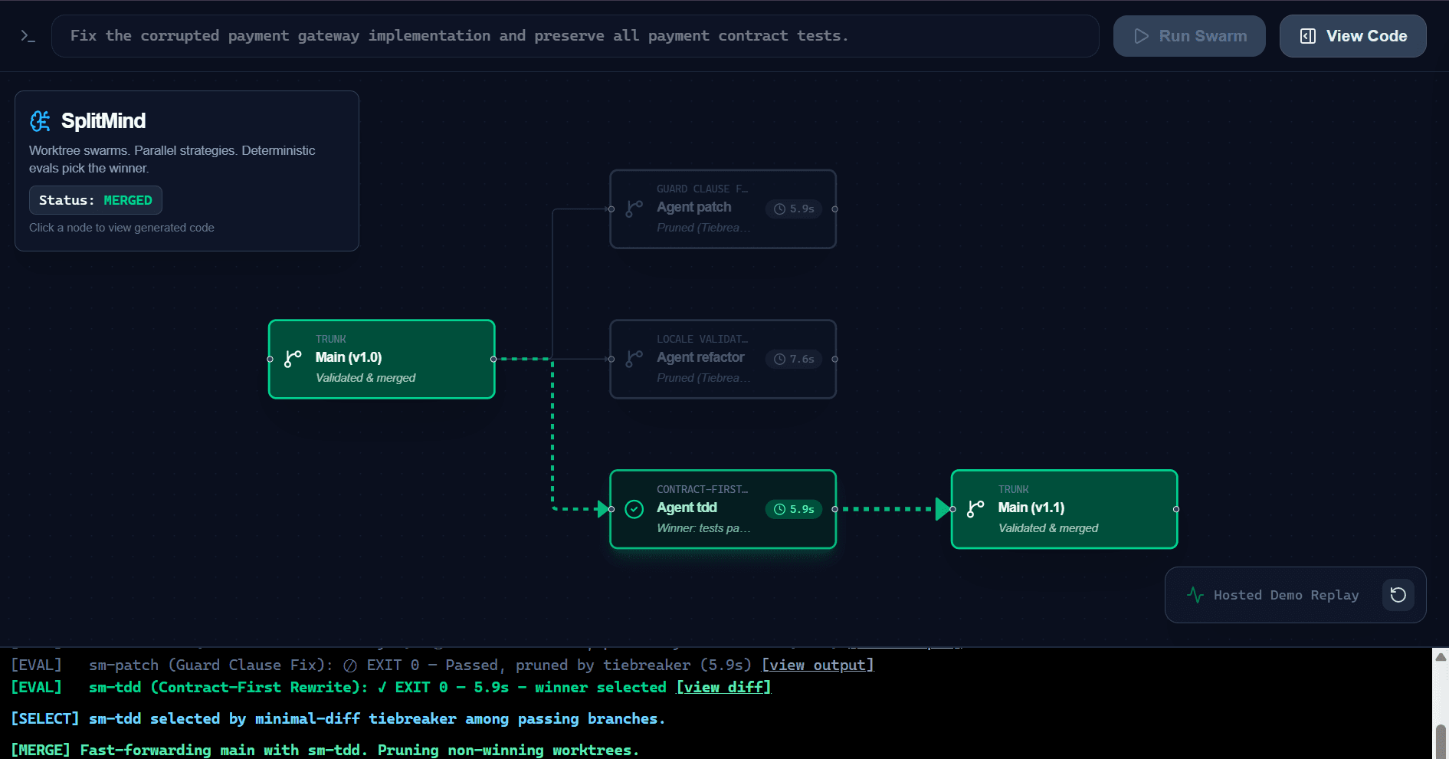The width and height of the screenshot is (1449, 759).
Task: Click the 5.9s timer badge on Agent patch
Action: tap(794, 209)
